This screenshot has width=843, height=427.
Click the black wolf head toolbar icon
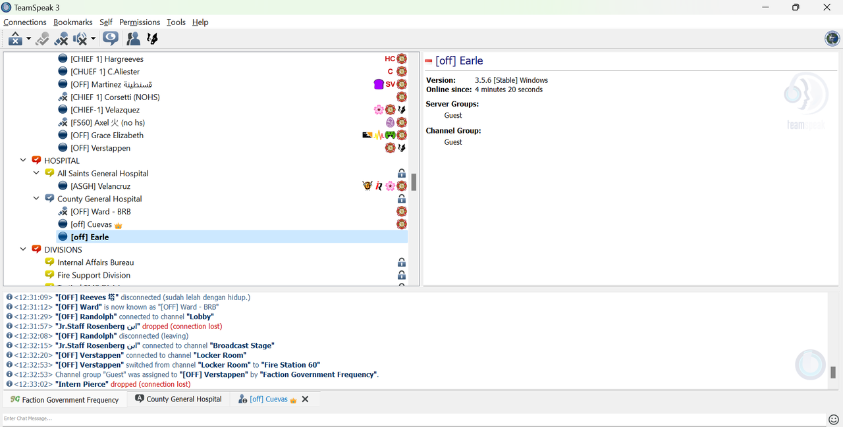(152, 39)
